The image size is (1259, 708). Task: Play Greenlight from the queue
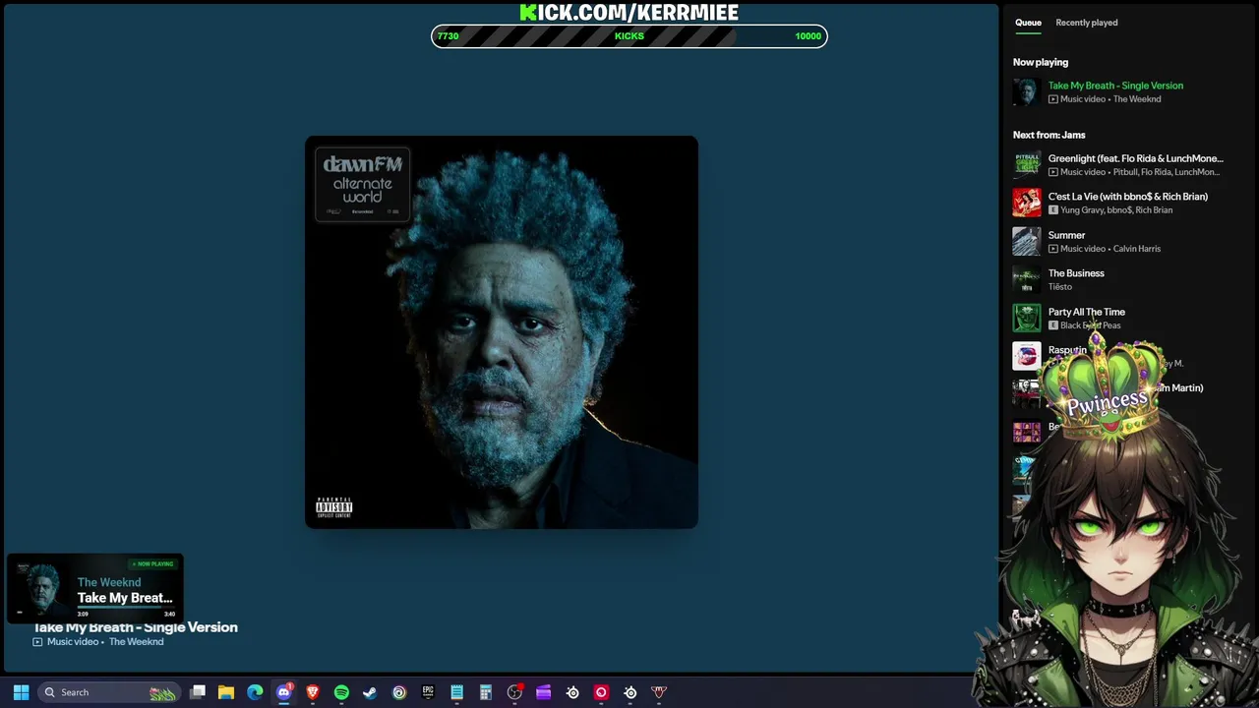point(1135,158)
